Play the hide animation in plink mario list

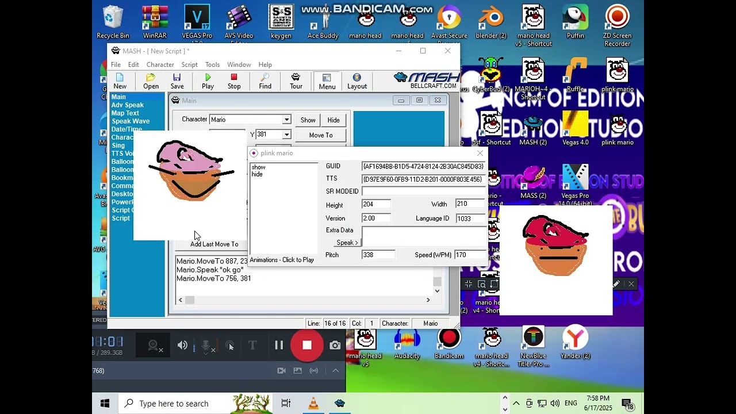coord(257,174)
